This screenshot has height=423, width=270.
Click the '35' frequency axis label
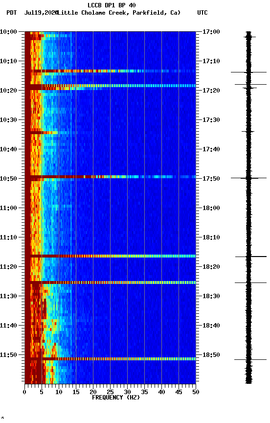144,392
